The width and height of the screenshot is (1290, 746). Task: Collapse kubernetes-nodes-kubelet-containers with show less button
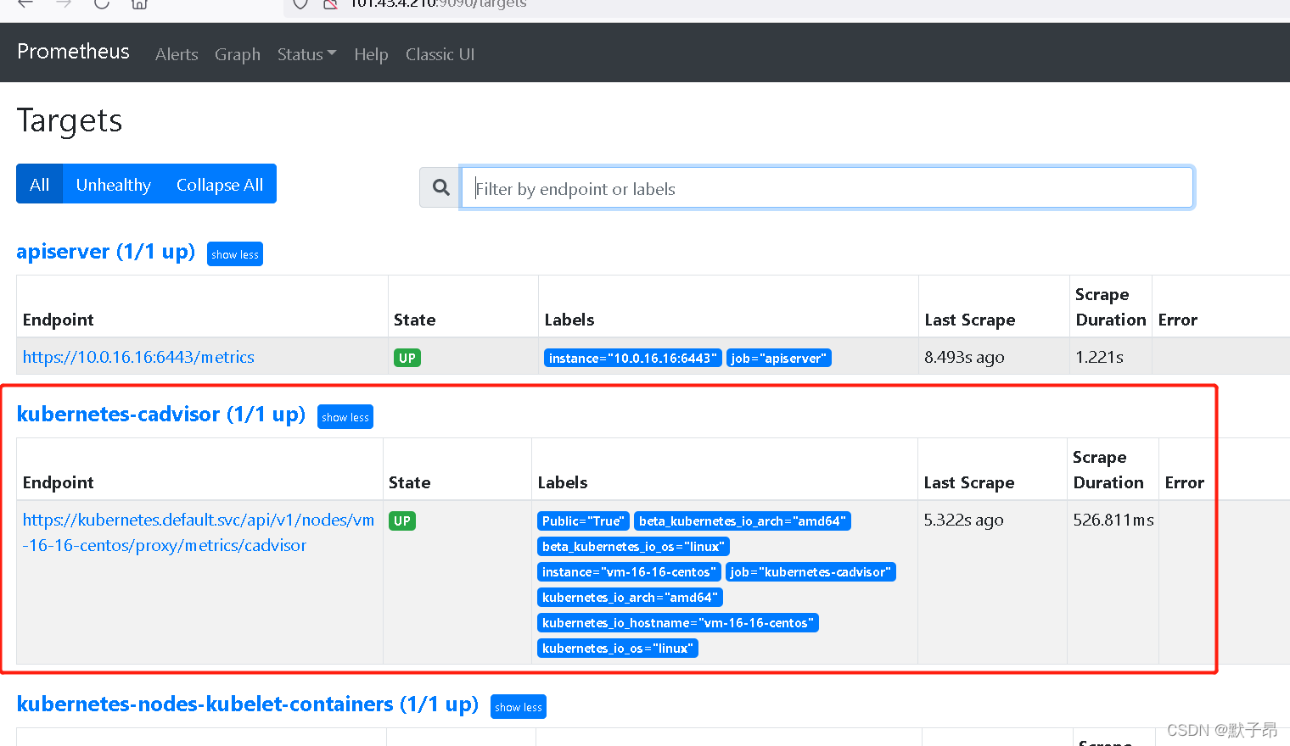click(519, 707)
